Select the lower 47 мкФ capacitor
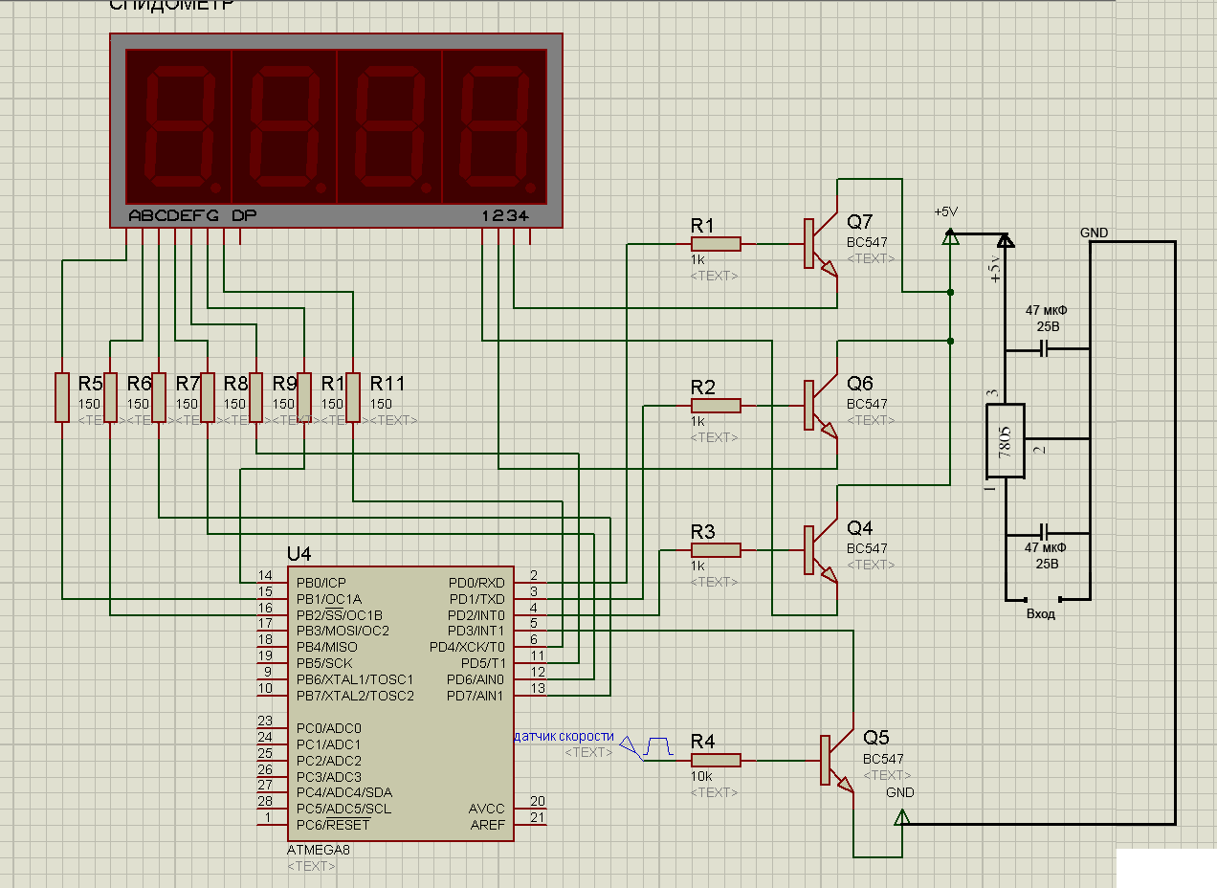This screenshot has width=1217, height=888. point(1044,532)
